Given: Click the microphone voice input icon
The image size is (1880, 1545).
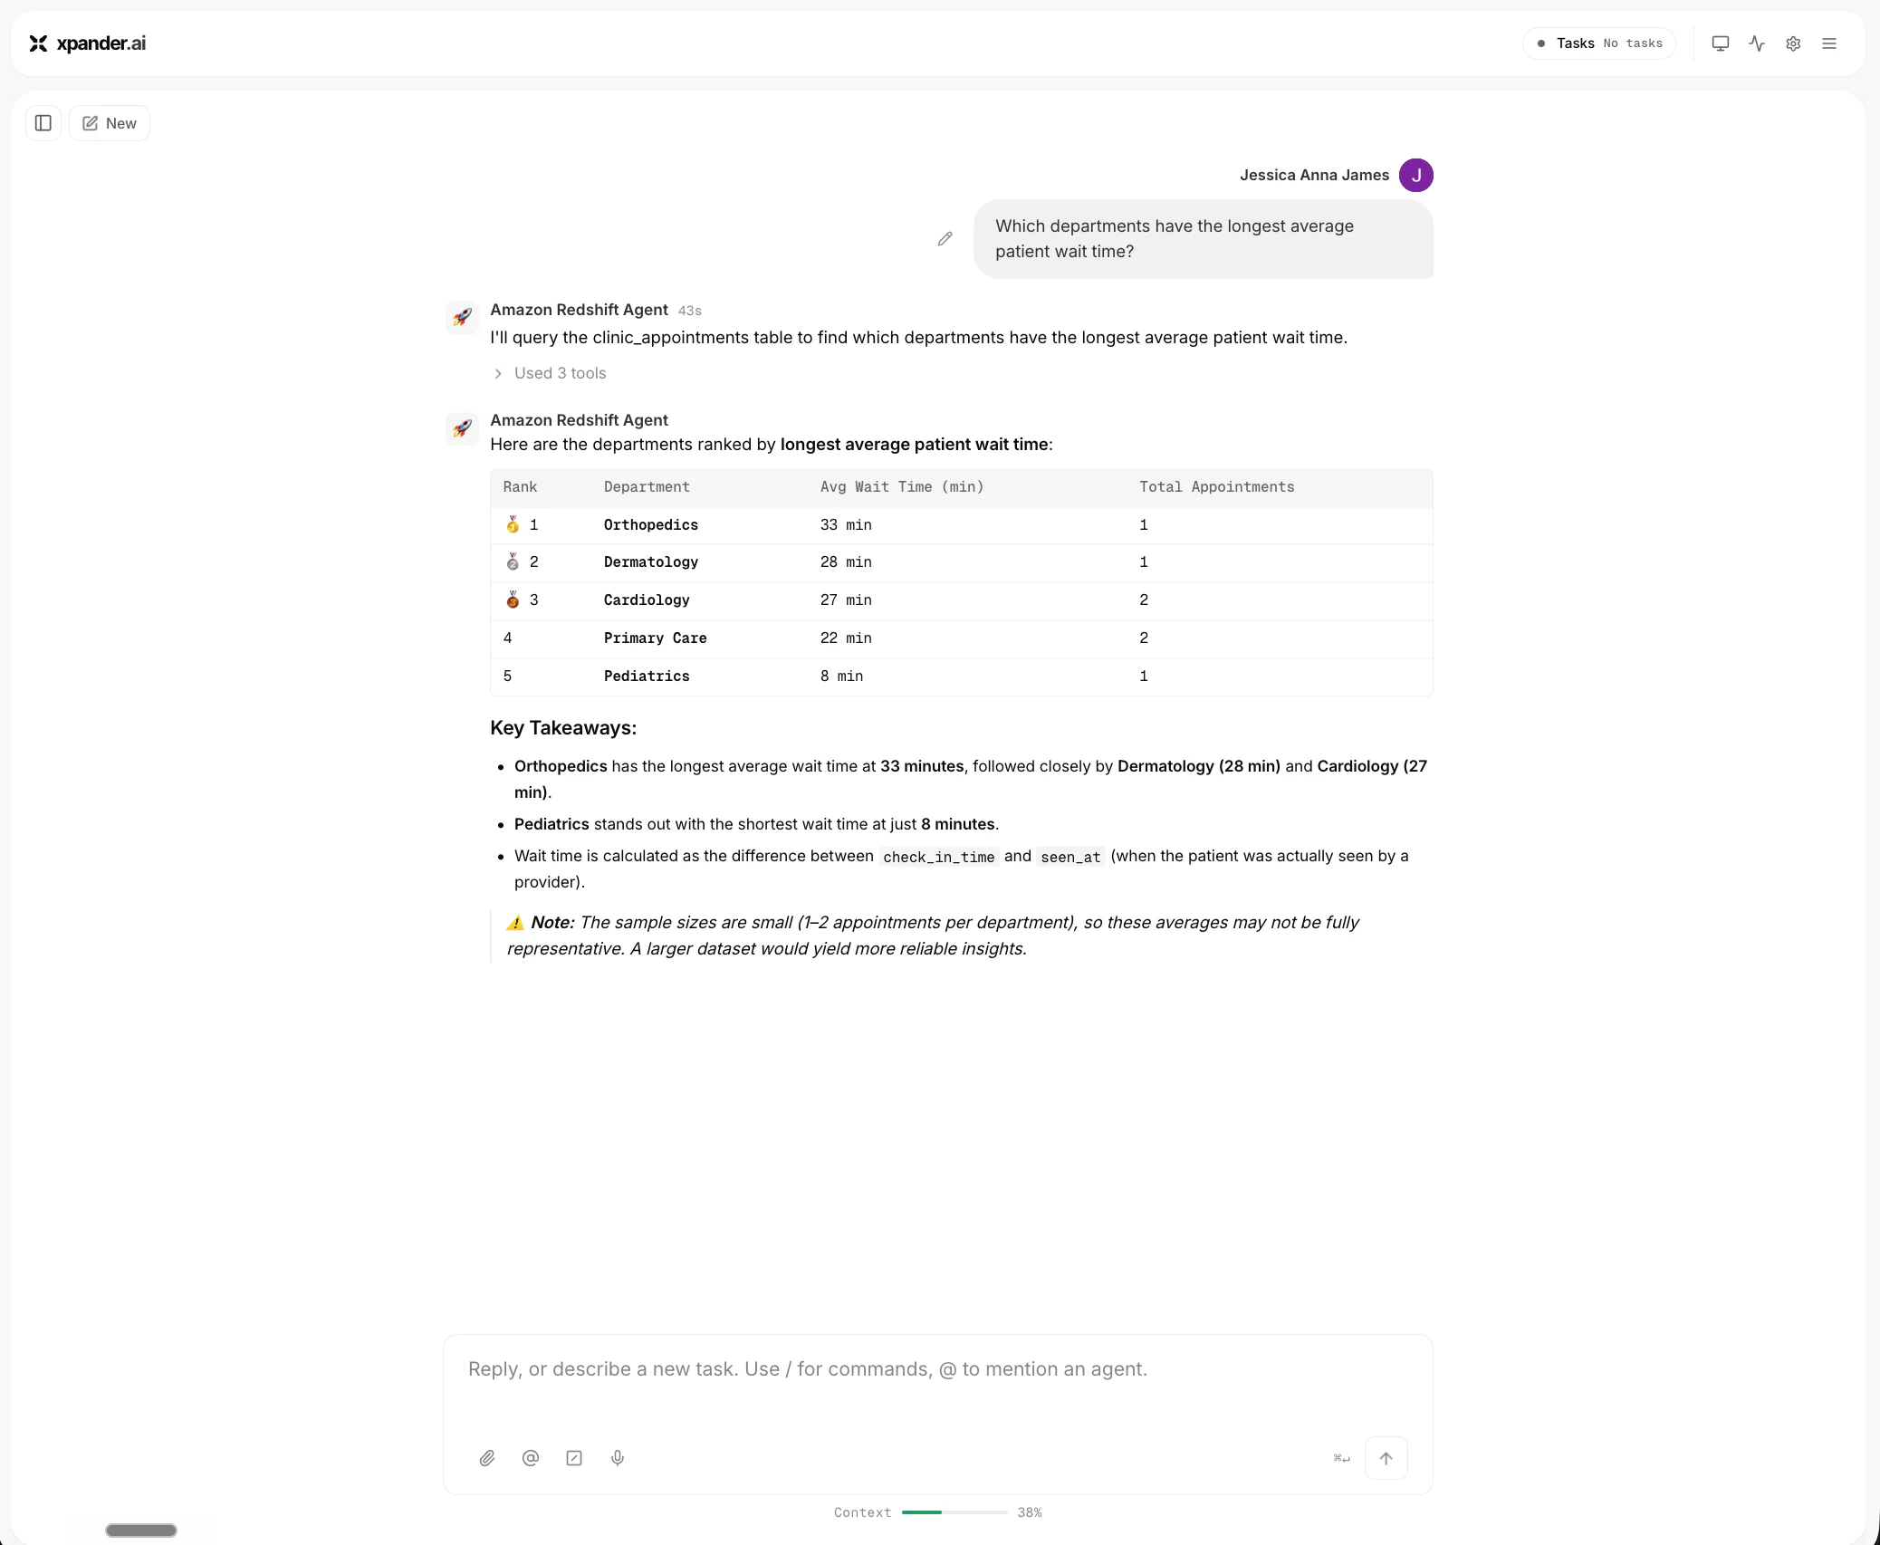Looking at the screenshot, I should click(x=618, y=1458).
